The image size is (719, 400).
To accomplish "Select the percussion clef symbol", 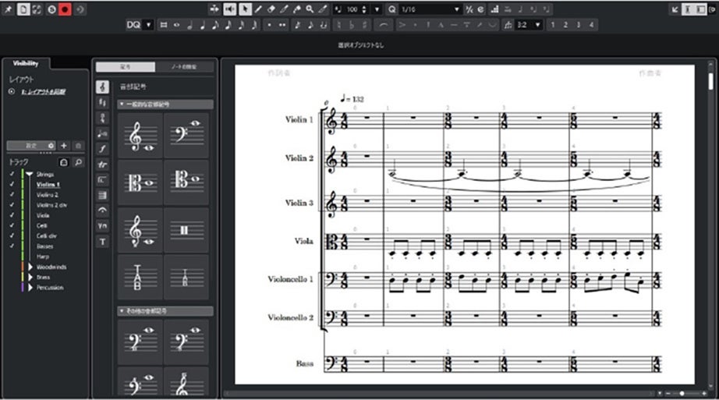I will tap(186, 230).
